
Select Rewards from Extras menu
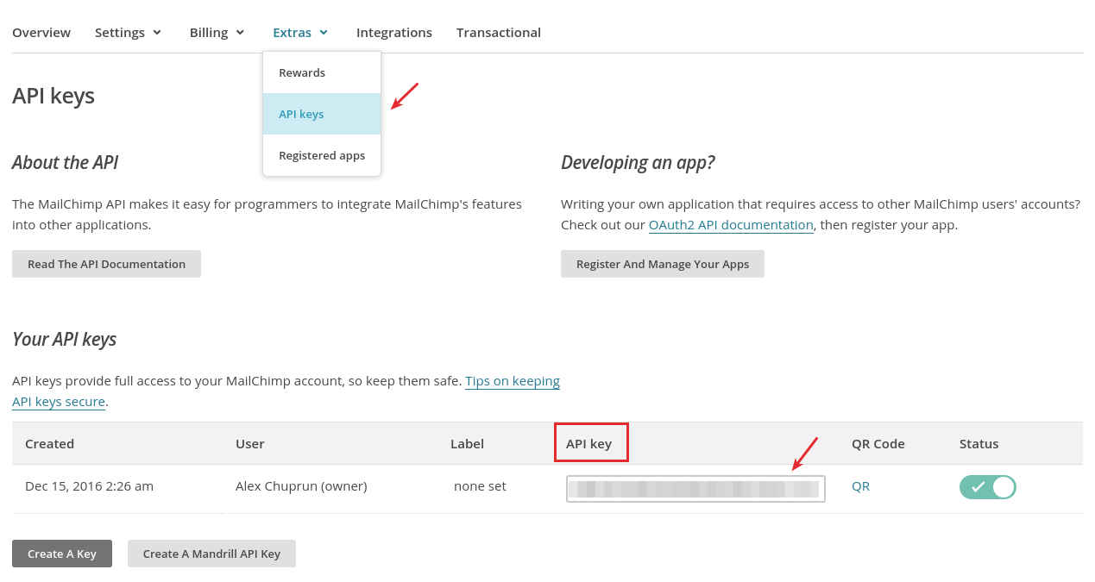322,72
